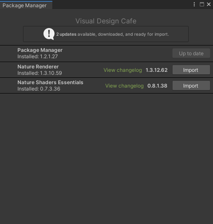Click the '2 updates available' notification text
Viewport: 213px width, 224px height.
click(x=112, y=34)
